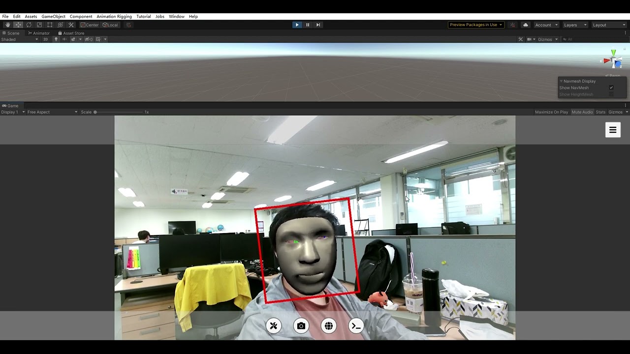Open Shaded draw mode dropdown
This screenshot has height=354, width=630.
tap(20, 39)
